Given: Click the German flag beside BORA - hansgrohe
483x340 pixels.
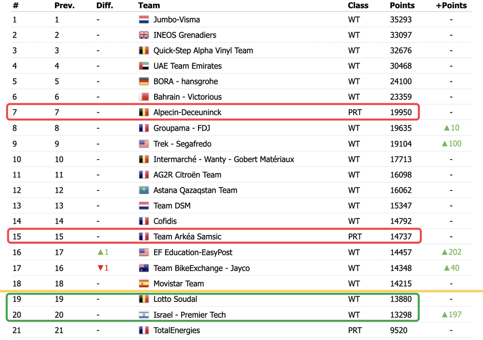Looking at the screenshot, I should 144,81.
